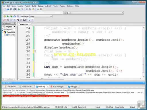The width and height of the screenshot is (147, 110).
Task: Select the Build log tab
Action: [x=40, y=87]
